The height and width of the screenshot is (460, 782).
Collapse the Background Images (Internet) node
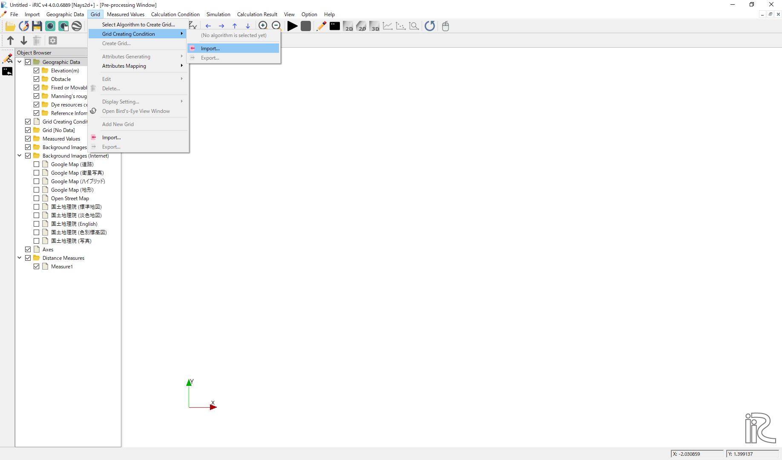tap(20, 155)
